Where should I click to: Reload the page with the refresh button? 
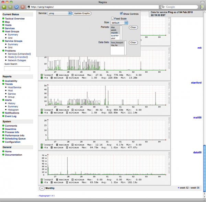(16, 7)
